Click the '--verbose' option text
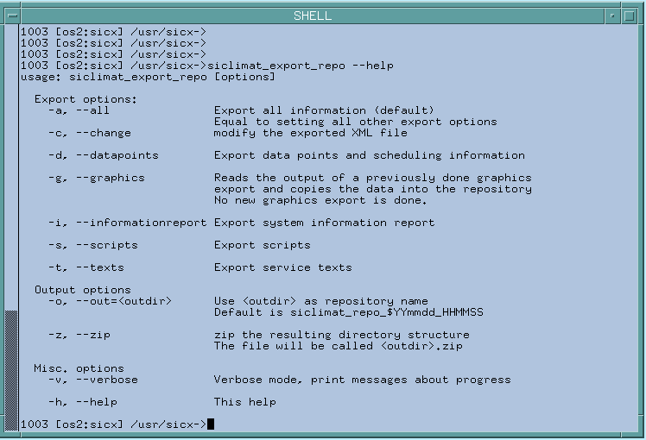Viewport: 646px width, 440px height. tap(106, 379)
